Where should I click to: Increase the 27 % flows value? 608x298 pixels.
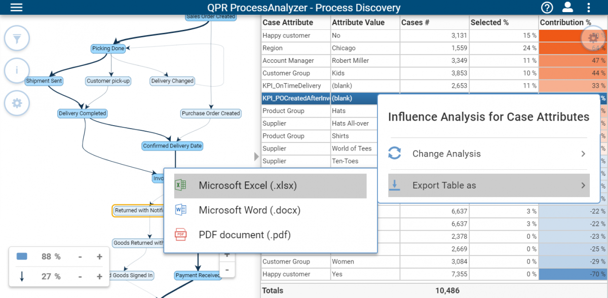tap(99, 276)
